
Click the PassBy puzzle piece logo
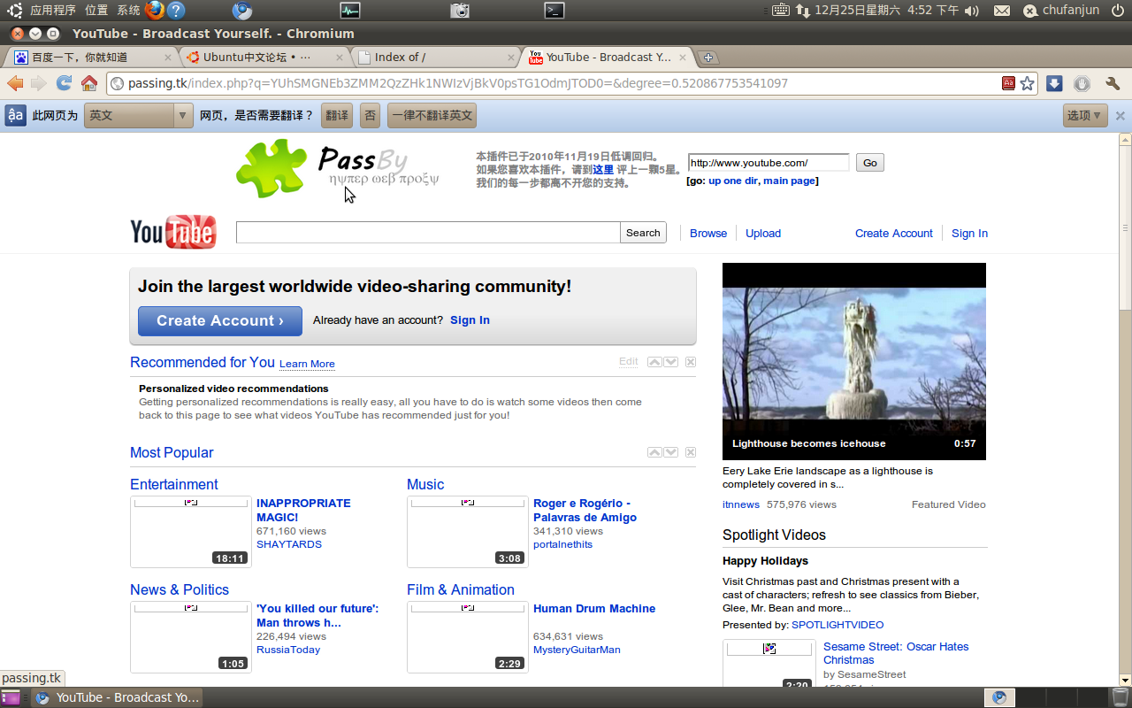[272, 167]
